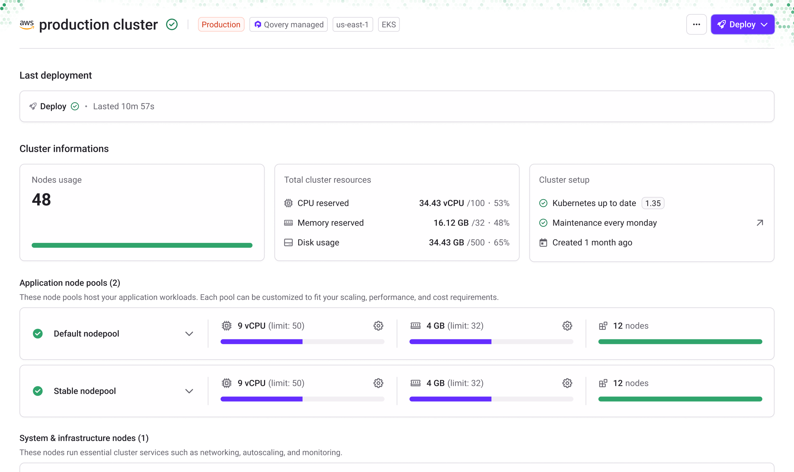The height and width of the screenshot is (472, 794).
Task: Open Stable nodepool vCPU settings gear
Action: click(378, 383)
